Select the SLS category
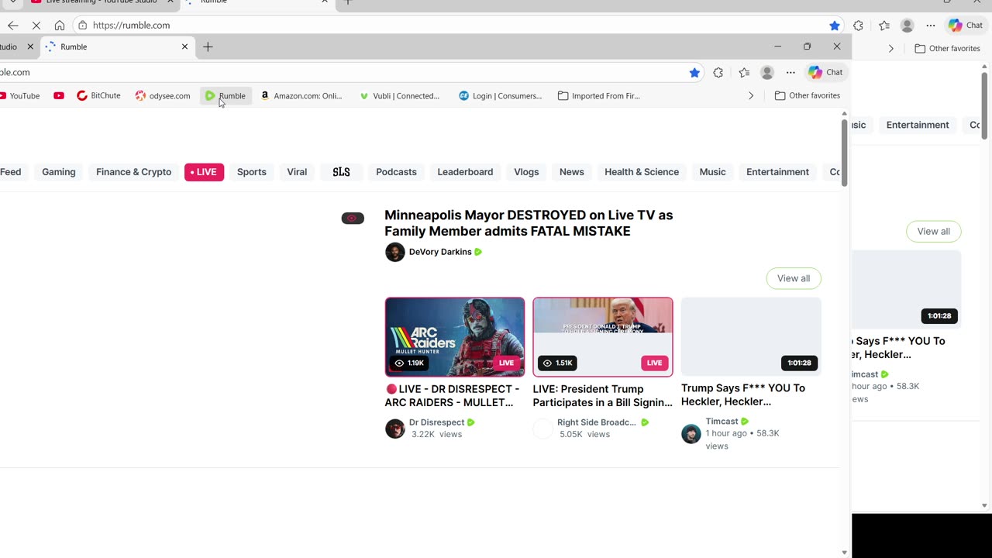The width and height of the screenshot is (992, 558). click(x=341, y=172)
